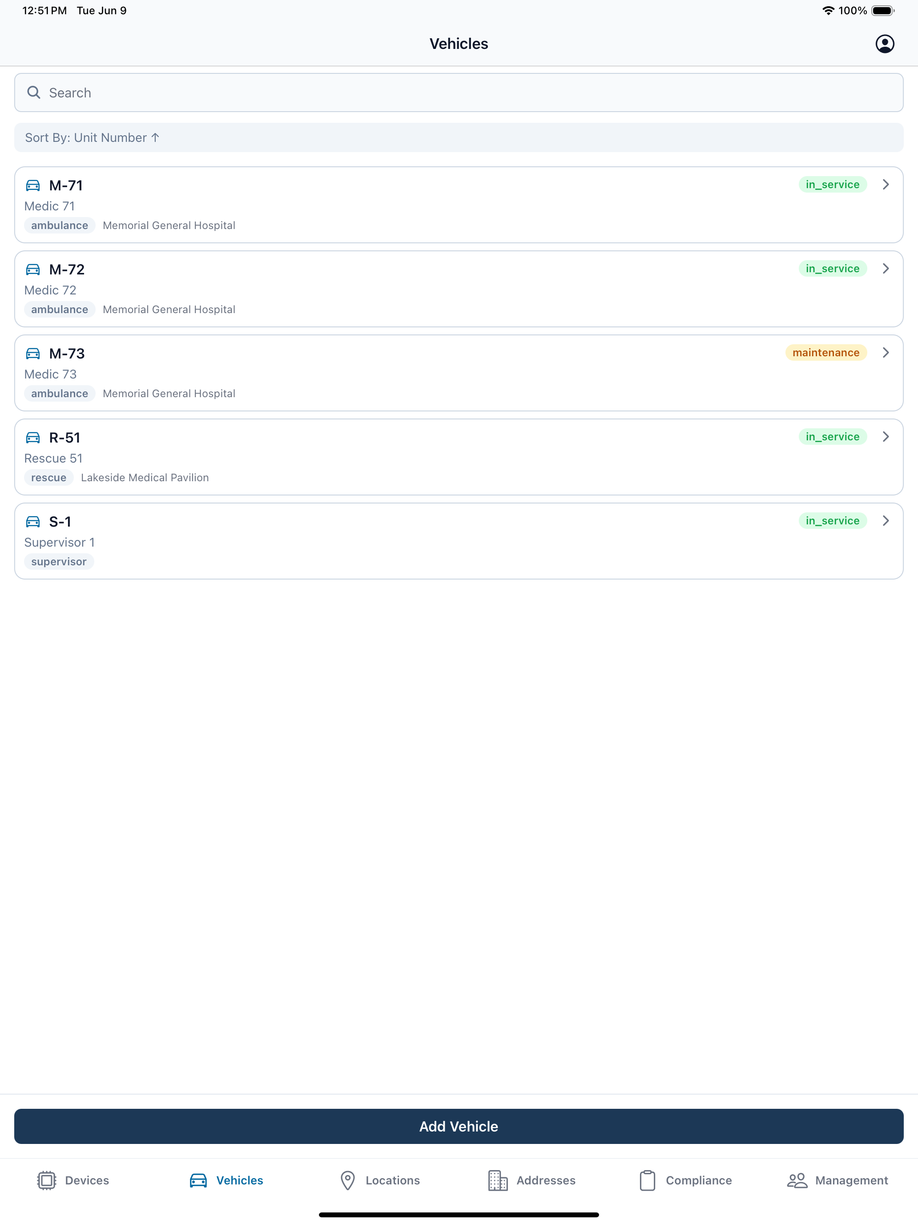Click the in_service badge on M-72
The image size is (918, 1224).
click(x=832, y=268)
